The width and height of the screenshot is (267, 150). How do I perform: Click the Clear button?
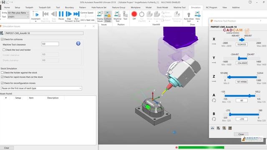coord(7,148)
